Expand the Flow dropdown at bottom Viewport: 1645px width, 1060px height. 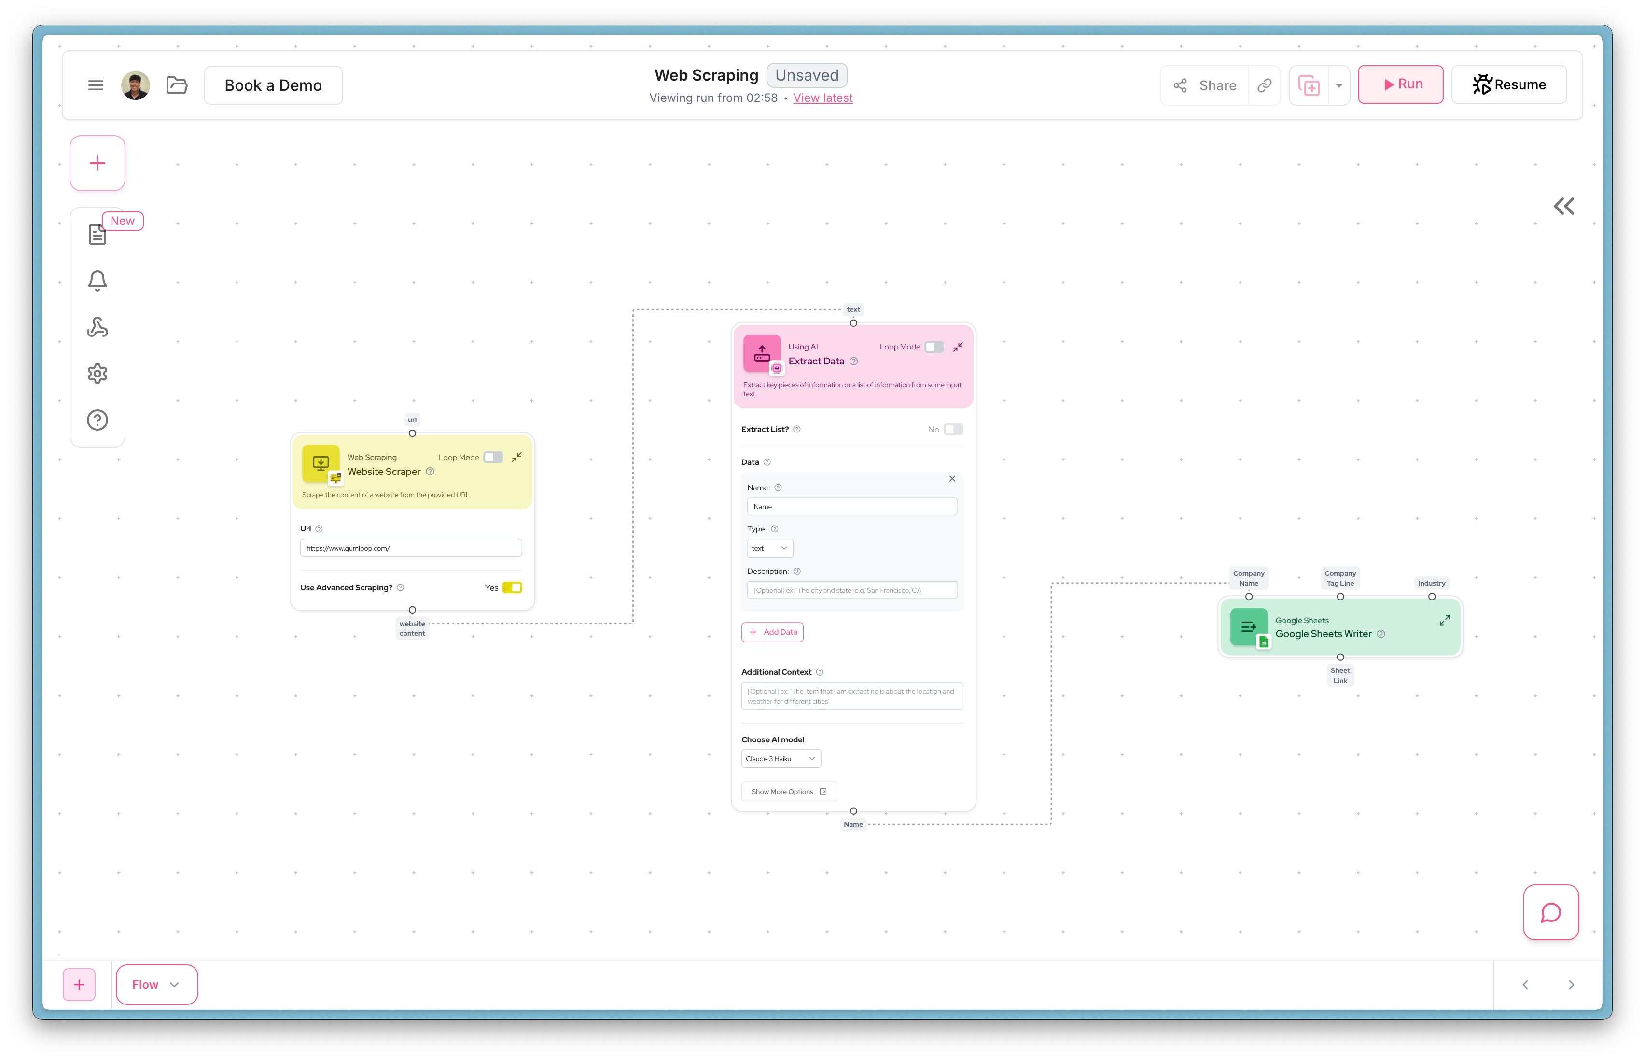tap(156, 984)
